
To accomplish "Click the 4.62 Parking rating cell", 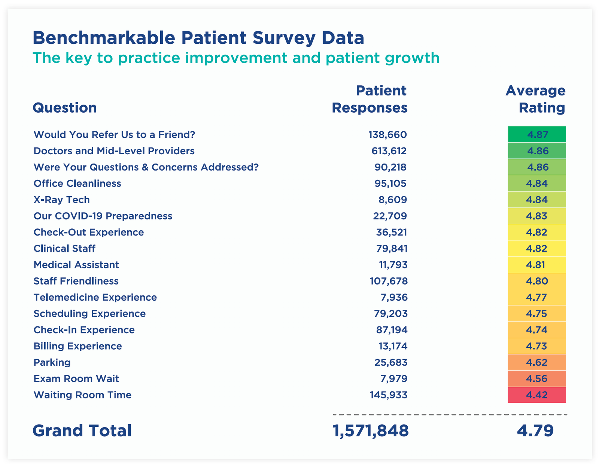I will point(537,362).
